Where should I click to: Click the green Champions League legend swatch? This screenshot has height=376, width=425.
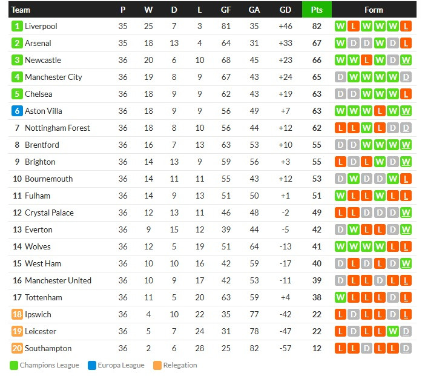pos(13,365)
